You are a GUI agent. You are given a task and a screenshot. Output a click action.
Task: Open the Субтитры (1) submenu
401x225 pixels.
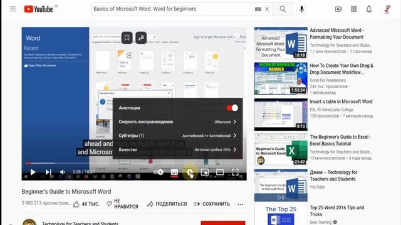(177, 136)
